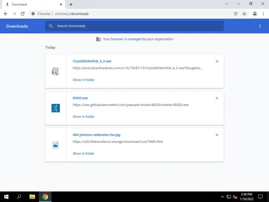
Task: Open Downloads page more actions menu
Action: click(x=260, y=26)
